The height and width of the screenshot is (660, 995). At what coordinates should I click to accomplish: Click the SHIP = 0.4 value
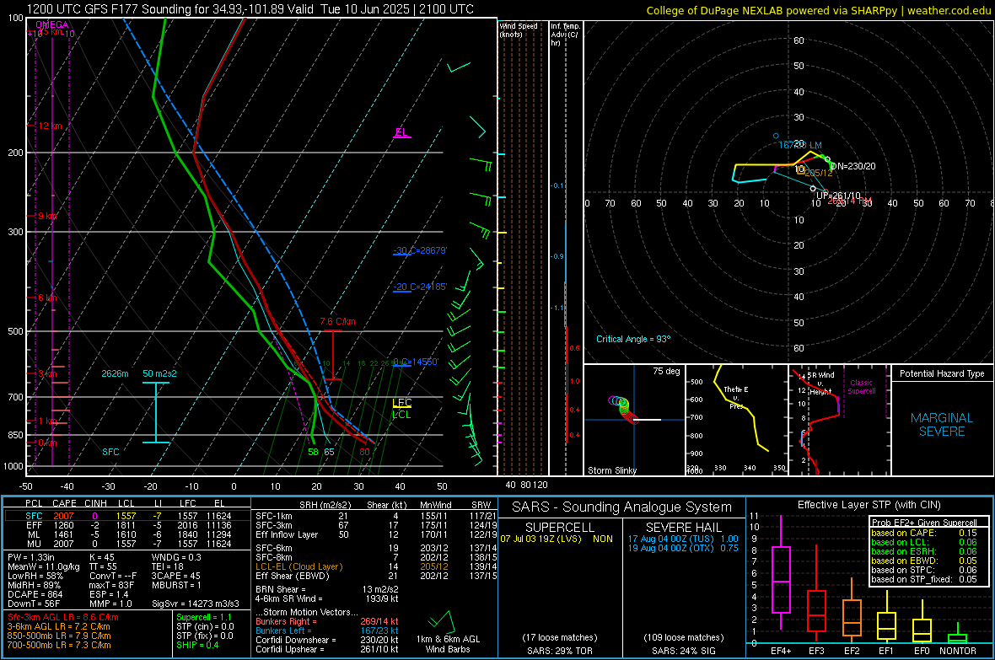(197, 645)
